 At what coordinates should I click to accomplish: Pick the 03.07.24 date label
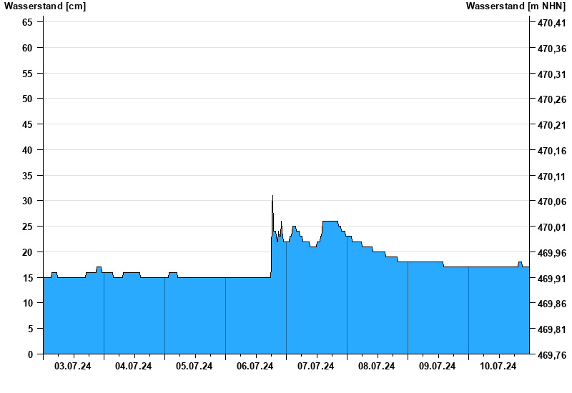click(73, 366)
